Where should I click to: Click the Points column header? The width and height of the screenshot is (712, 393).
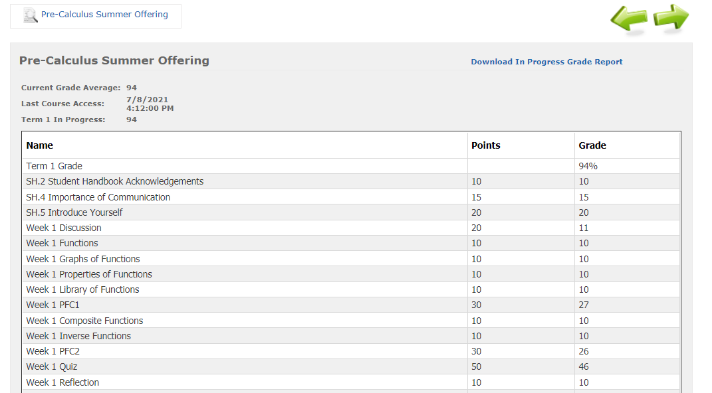(485, 145)
